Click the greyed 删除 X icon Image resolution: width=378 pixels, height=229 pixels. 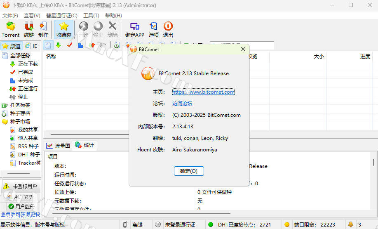coord(113,29)
